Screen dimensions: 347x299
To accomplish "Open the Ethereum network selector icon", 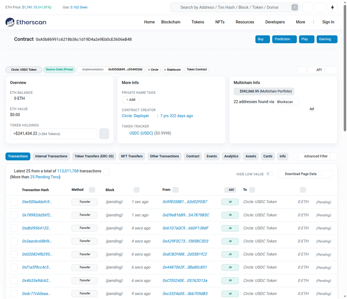I will coord(332,7).
